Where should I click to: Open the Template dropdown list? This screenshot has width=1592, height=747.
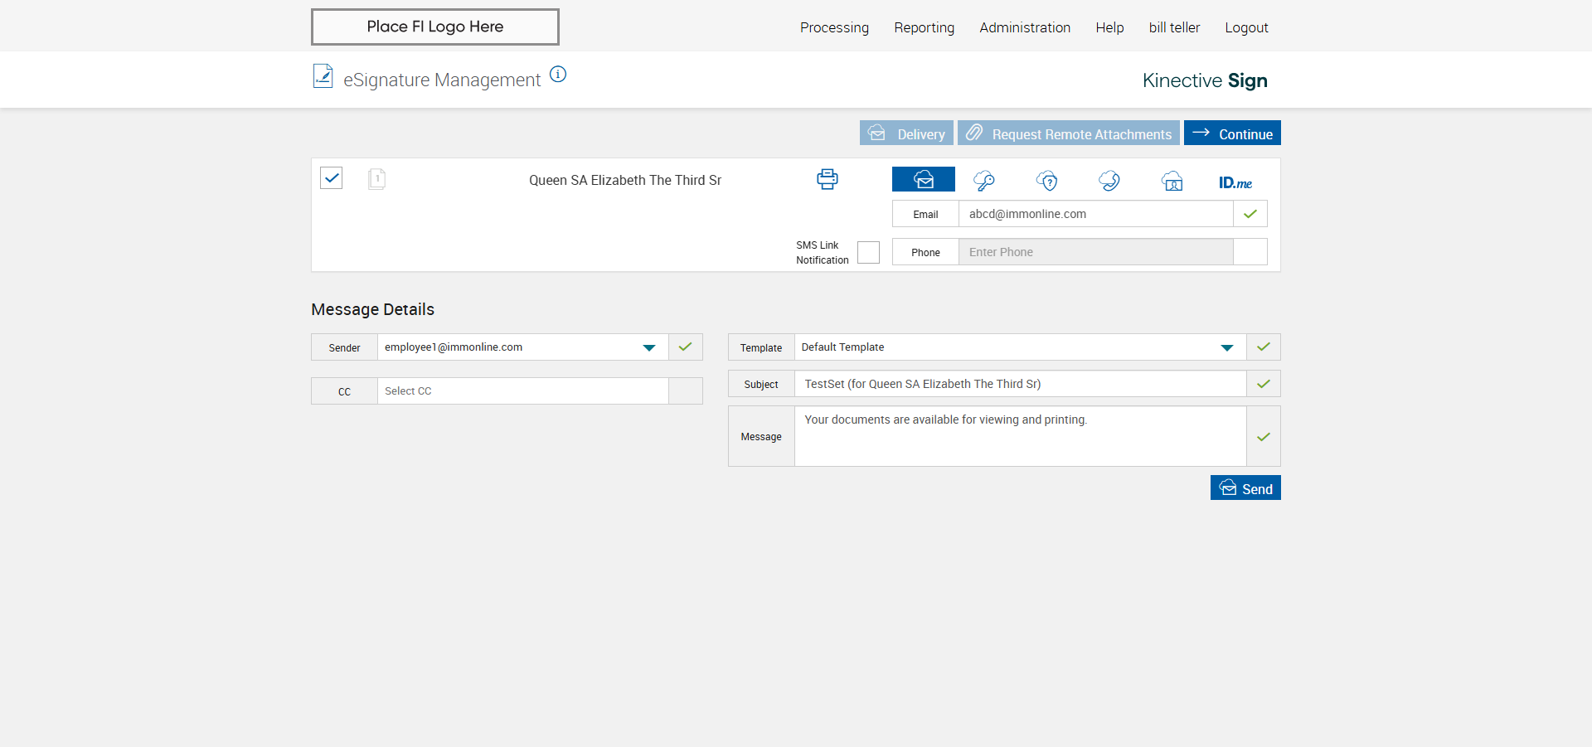1226,347
